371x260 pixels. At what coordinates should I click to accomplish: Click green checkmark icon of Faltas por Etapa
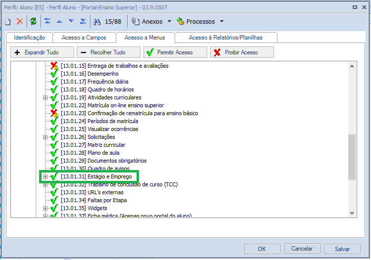point(54,200)
